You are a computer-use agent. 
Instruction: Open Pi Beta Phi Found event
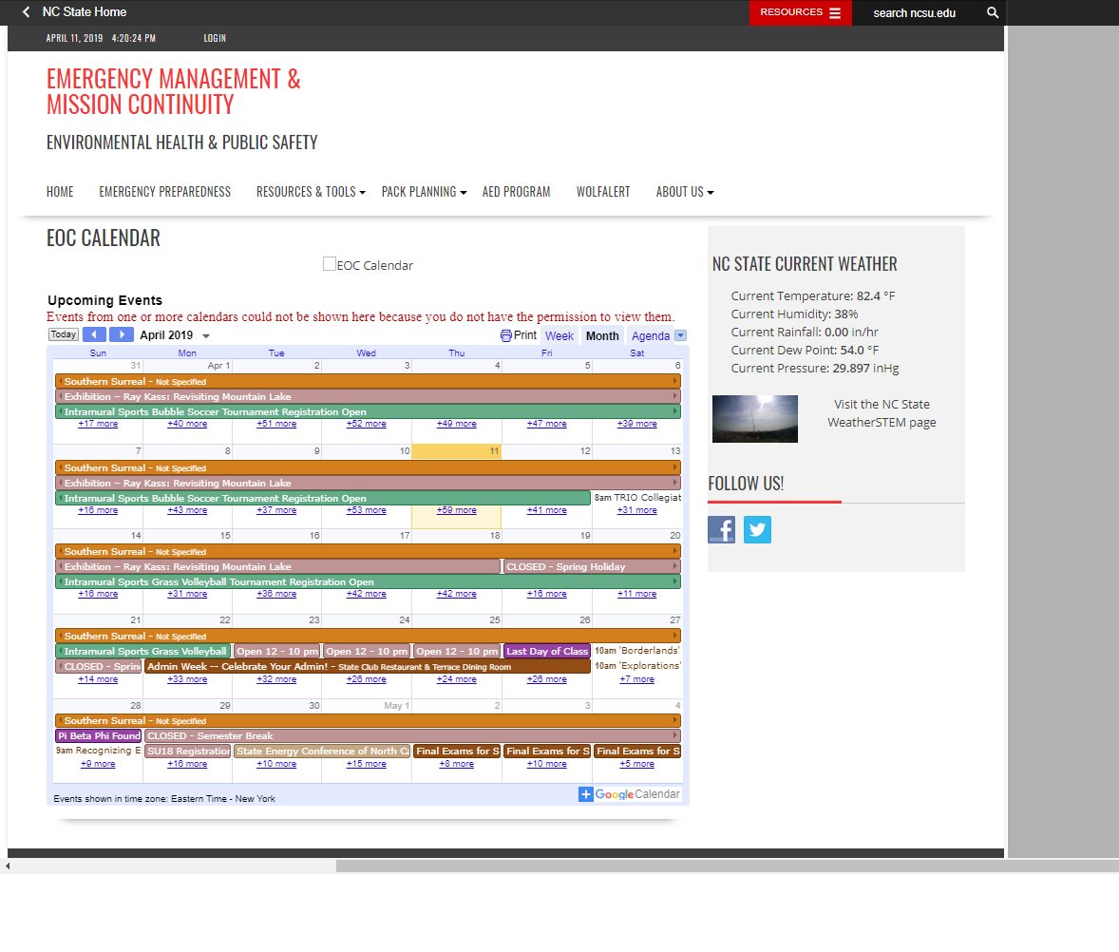99,735
